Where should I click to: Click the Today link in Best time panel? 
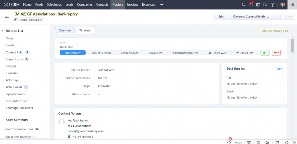click(x=279, y=69)
